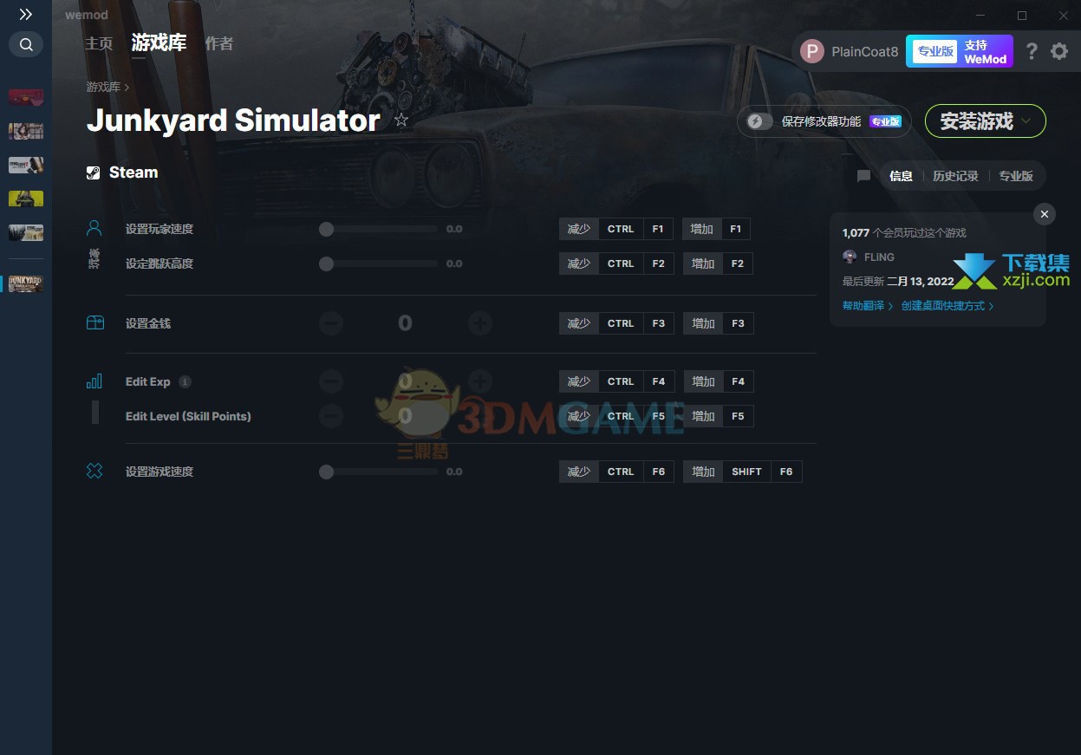Decrease Edit Level (Skill Points) with minus
This screenshot has width=1081, height=755.
point(331,416)
